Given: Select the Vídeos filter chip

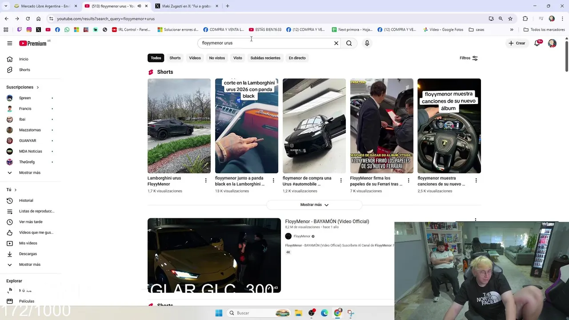Looking at the screenshot, I should 195,58.
